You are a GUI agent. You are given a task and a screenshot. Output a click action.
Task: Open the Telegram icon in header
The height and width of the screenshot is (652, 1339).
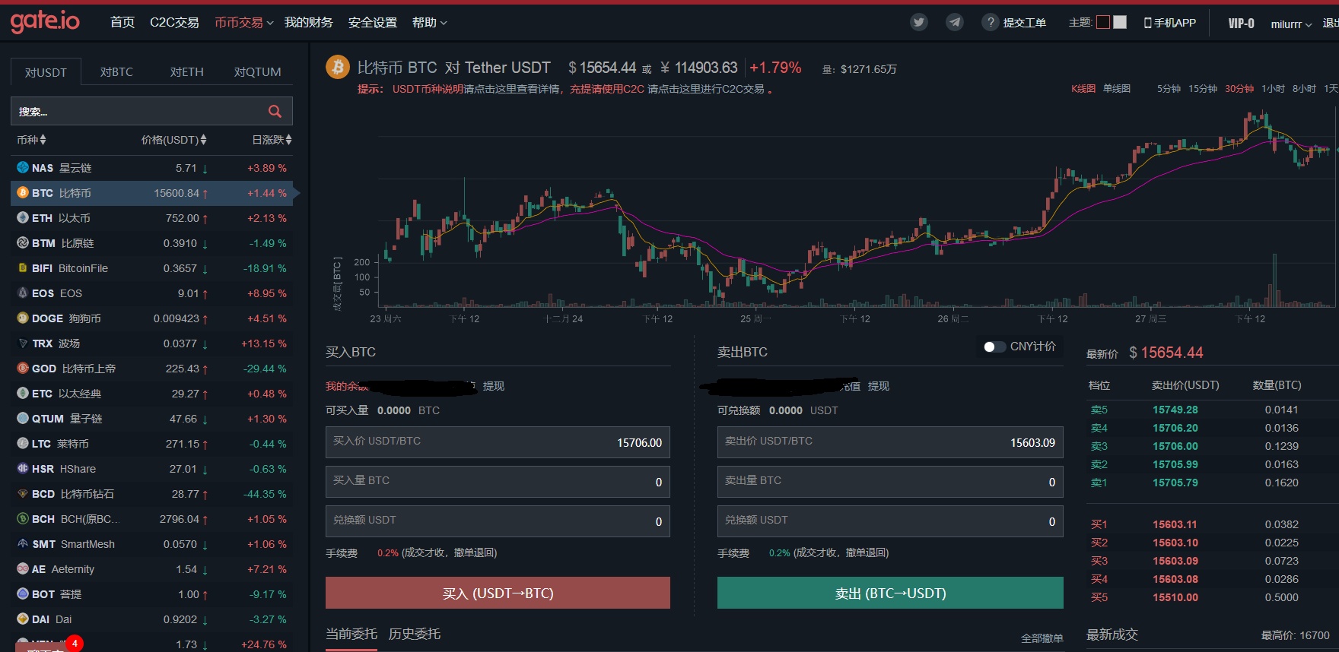pos(954,23)
